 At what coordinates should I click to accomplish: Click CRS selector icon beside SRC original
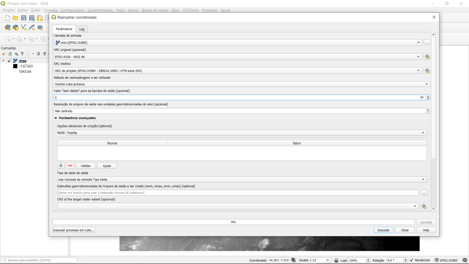[427, 57]
